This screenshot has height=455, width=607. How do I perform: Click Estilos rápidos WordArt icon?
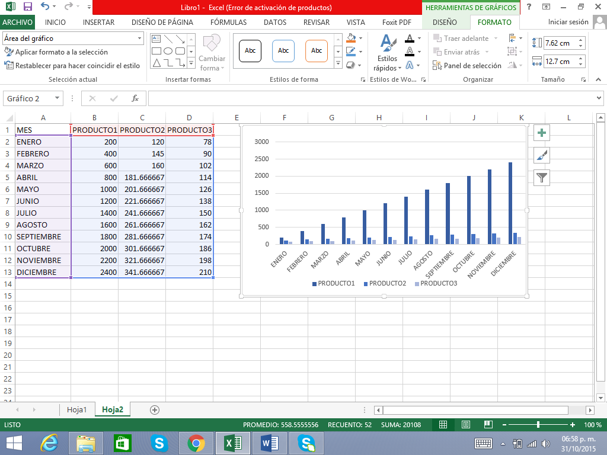pos(387,53)
